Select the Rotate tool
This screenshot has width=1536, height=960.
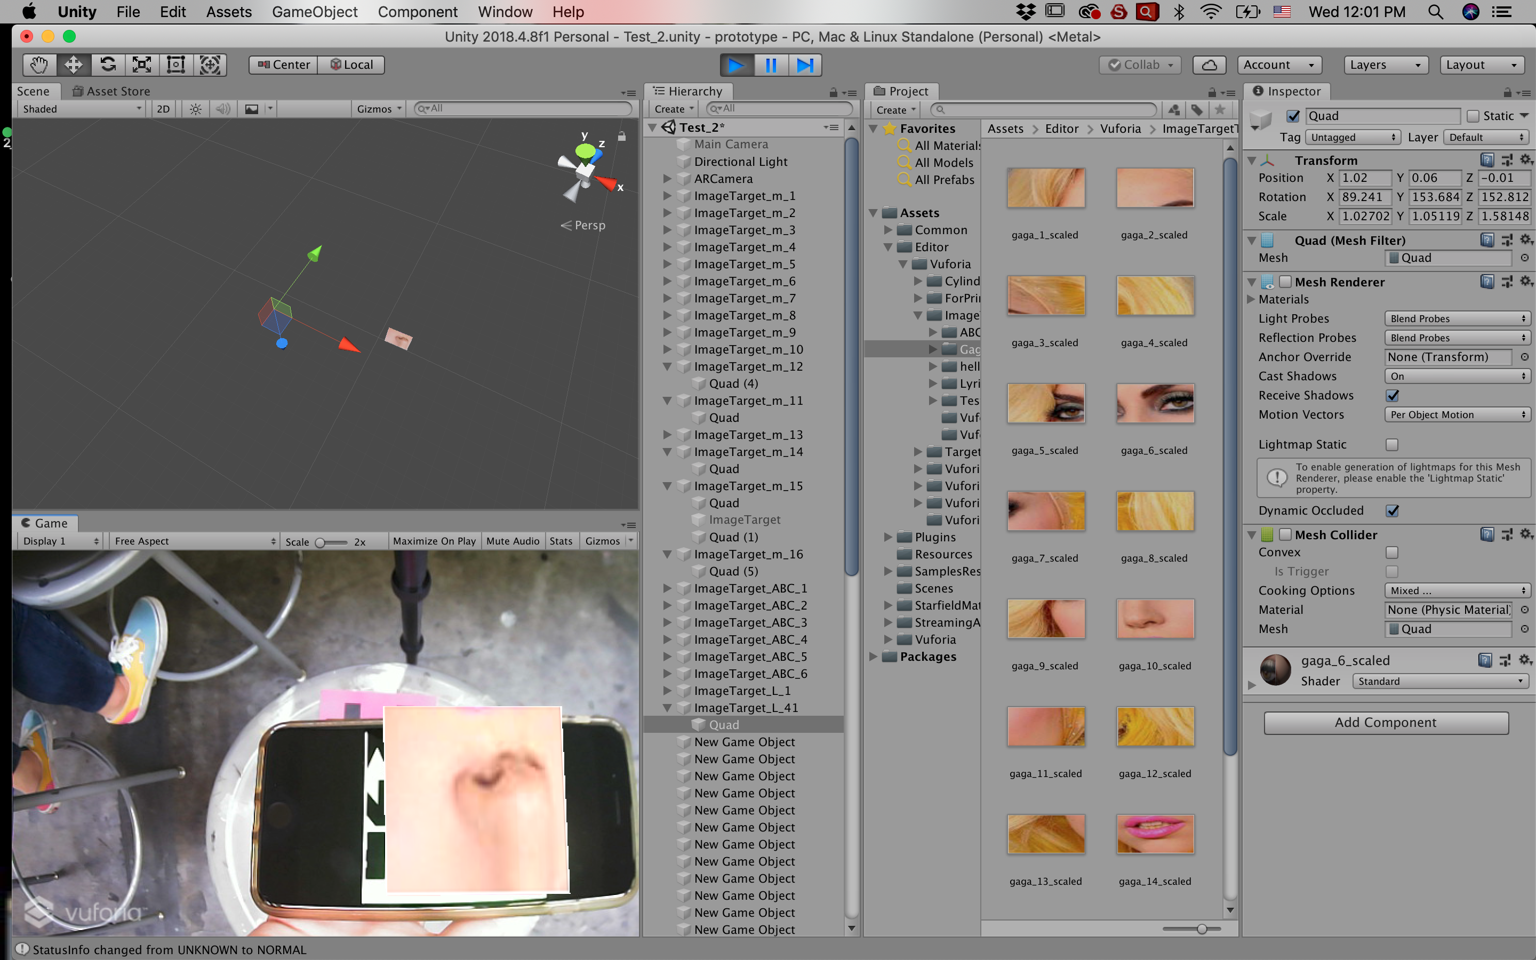point(108,65)
